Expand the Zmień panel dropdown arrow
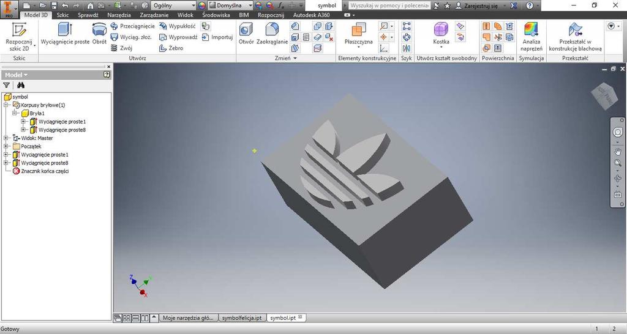Screen dimensions: 627x334 click(x=296, y=58)
